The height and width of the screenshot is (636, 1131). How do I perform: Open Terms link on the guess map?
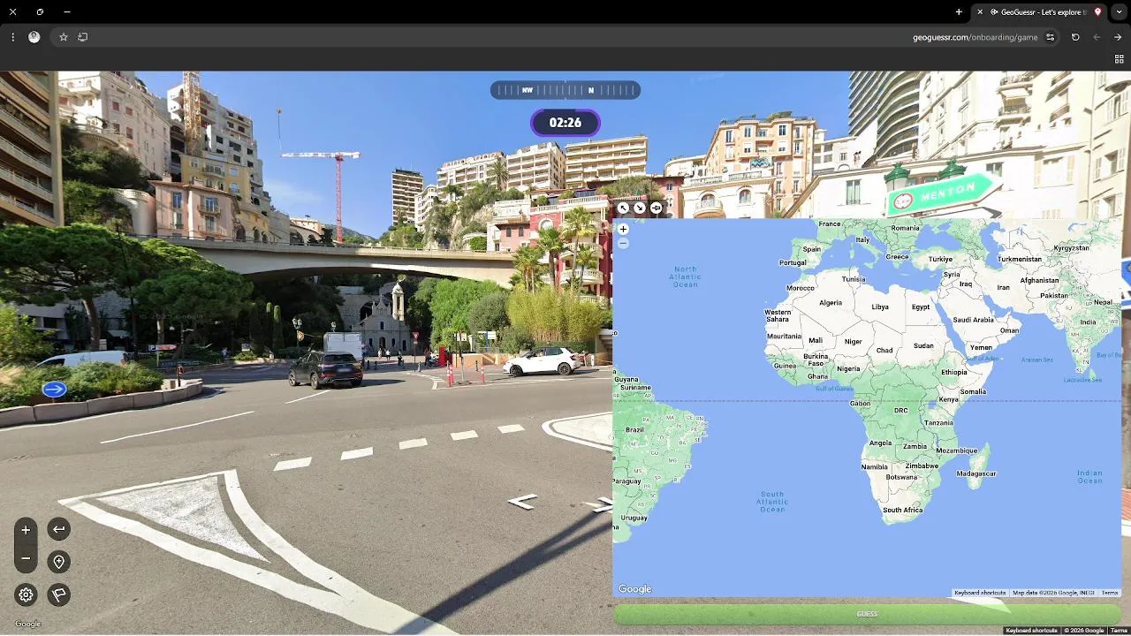[1110, 593]
